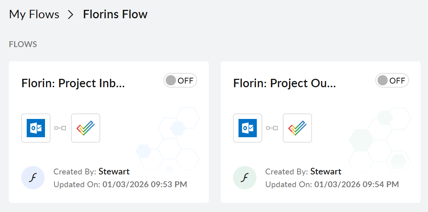The height and width of the screenshot is (212, 428).
Task: Click the blue flow avatar in first card
Action: click(33, 178)
